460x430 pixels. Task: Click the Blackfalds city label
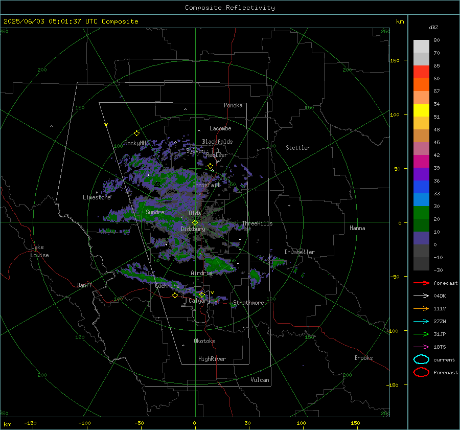(217, 142)
